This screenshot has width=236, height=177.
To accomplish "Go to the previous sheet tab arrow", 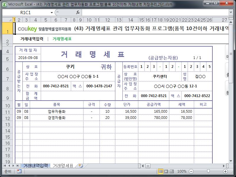I will (x=9, y=166).
